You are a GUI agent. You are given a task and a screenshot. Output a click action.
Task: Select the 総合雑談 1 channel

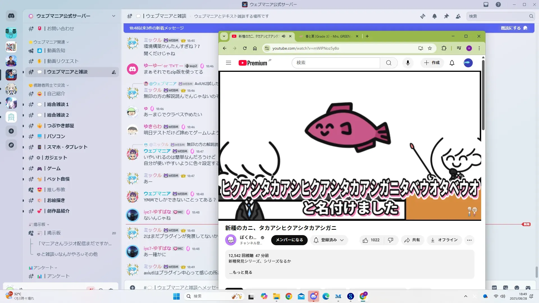tap(58, 104)
